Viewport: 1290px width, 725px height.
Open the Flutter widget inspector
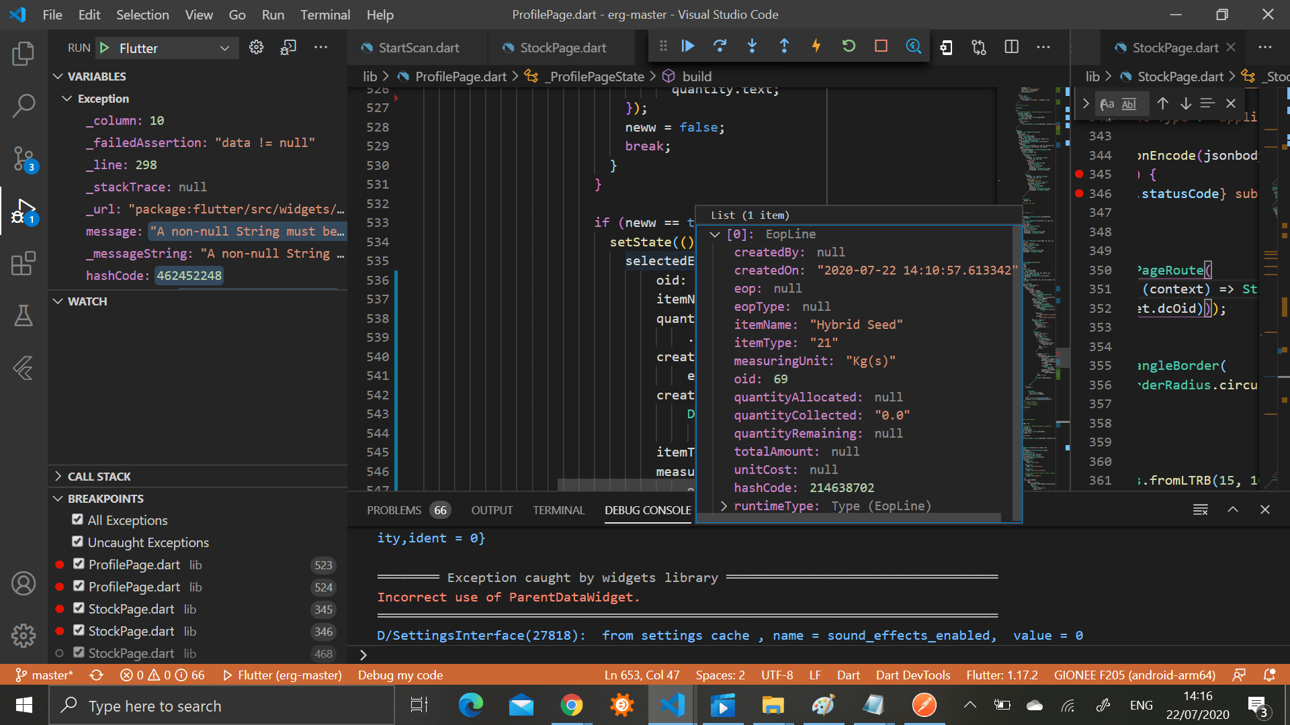click(913, 46)
